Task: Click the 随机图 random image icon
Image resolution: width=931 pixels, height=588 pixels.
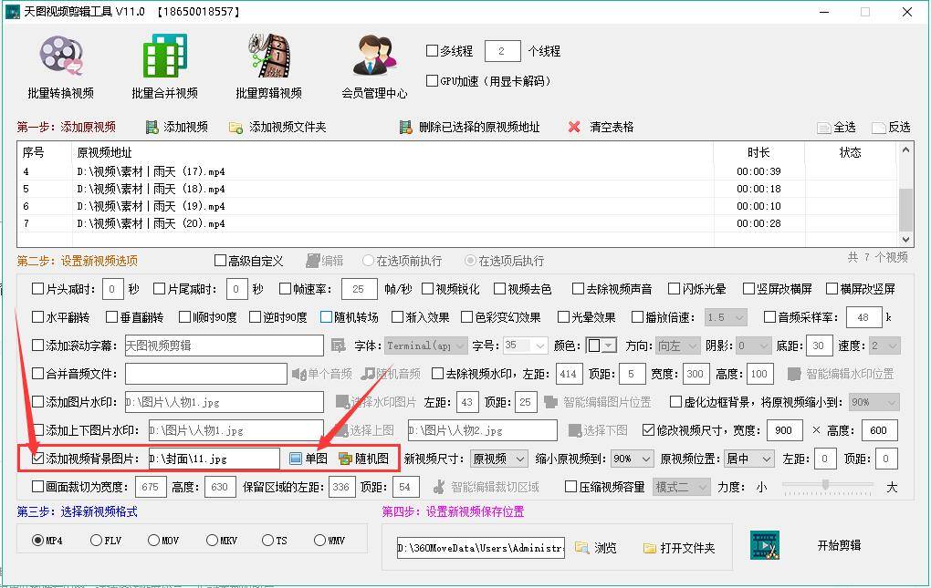Action: [345, 459]
